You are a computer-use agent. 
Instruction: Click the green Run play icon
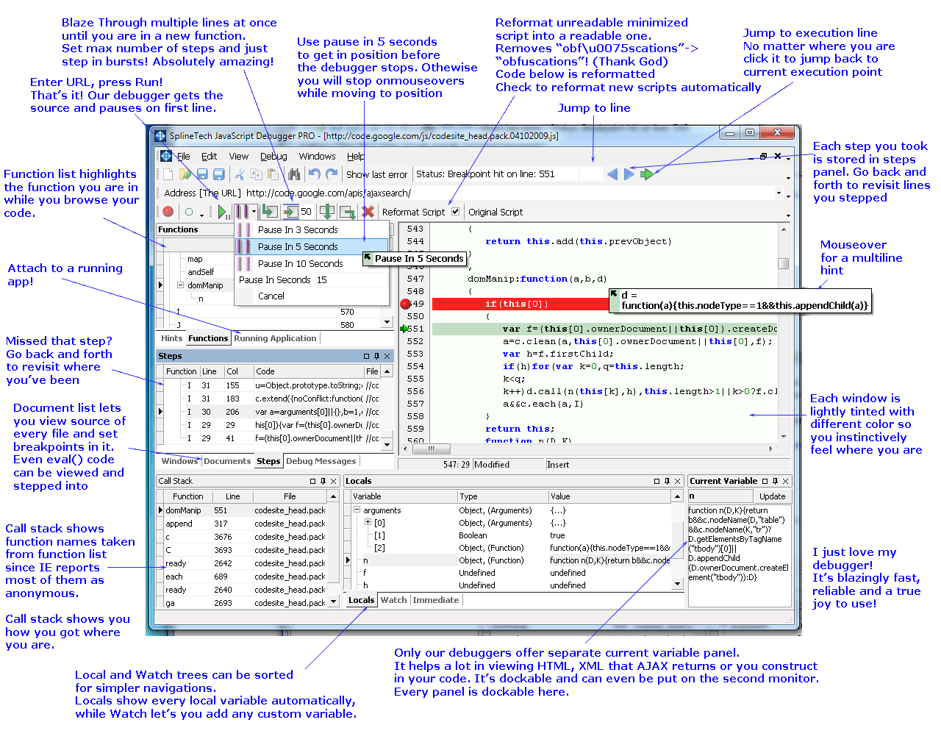222,212
